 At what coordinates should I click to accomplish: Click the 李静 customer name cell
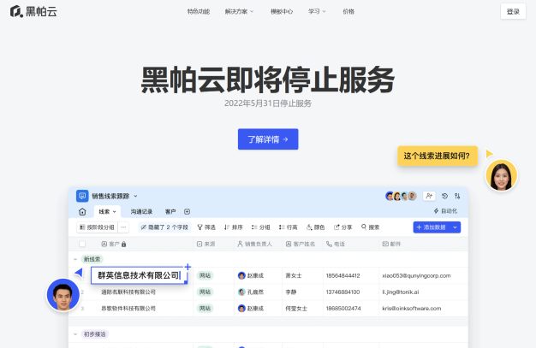coord(291,292)
